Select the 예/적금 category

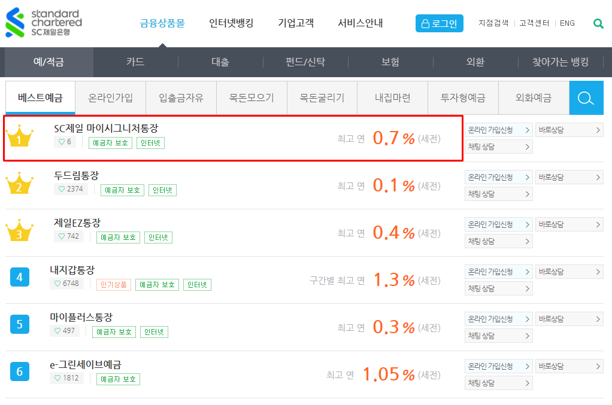point(49,62)
